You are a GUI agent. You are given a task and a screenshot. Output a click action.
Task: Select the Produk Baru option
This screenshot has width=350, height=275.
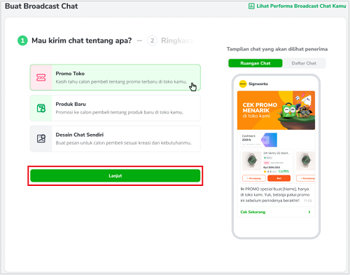(x=115, y=108)
